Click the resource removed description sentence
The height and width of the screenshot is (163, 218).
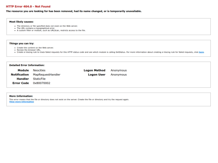click(74, 11)
